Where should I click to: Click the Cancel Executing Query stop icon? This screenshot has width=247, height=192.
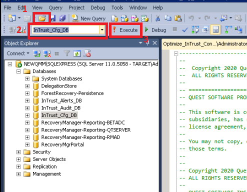coord(174,29)
